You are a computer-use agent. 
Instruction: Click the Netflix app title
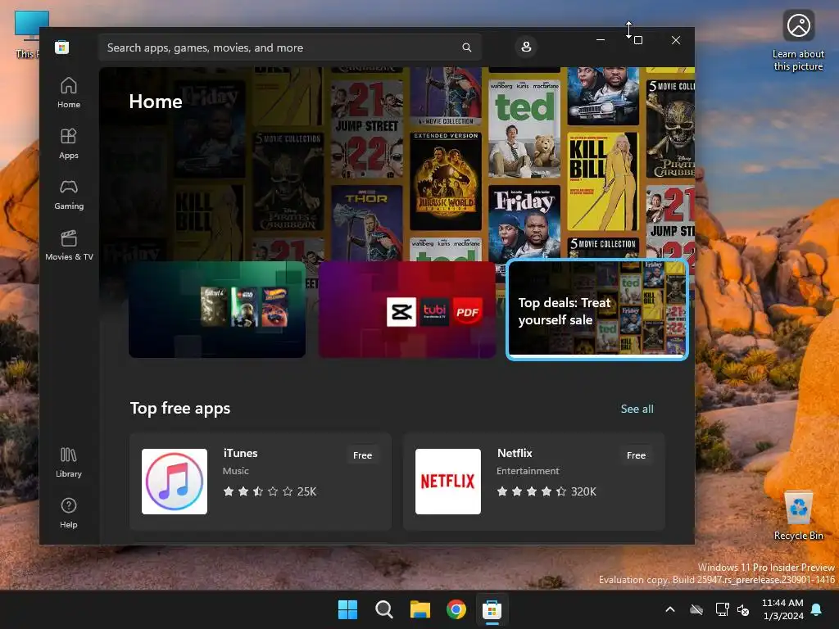pyautogui.click(x=515, y=453)
